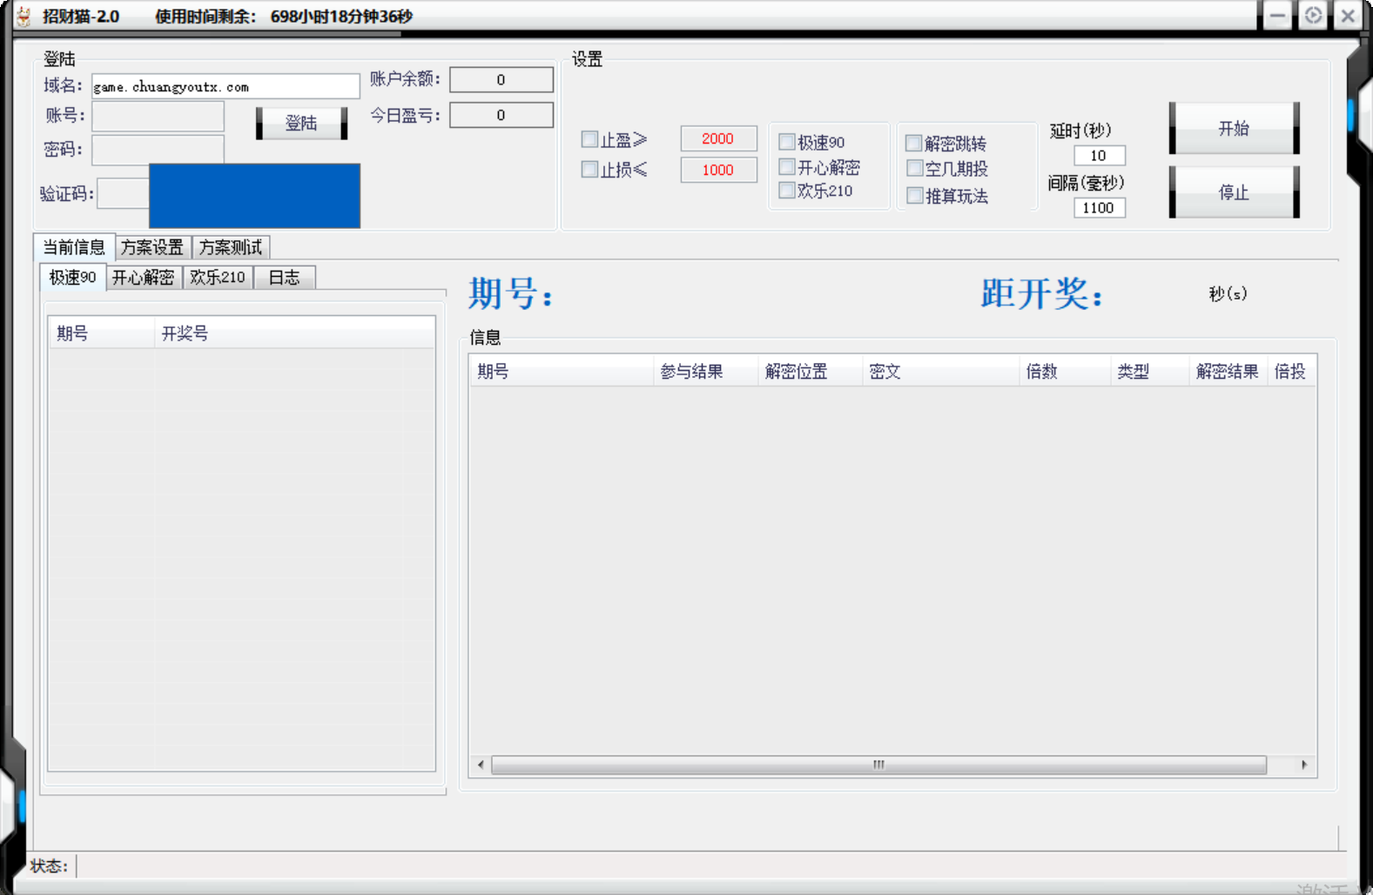Click the right arrow of horizontal scrollbar
The image size is (1373, 895).
[x=1303, y=764]
